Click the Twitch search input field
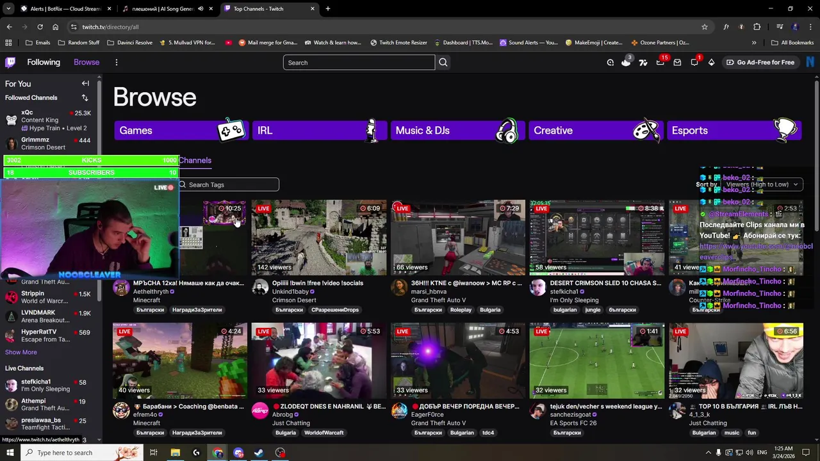 [x=359, y=62]
